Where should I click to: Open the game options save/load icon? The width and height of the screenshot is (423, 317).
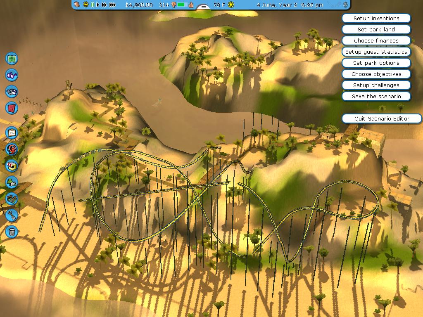click(12, 91)
